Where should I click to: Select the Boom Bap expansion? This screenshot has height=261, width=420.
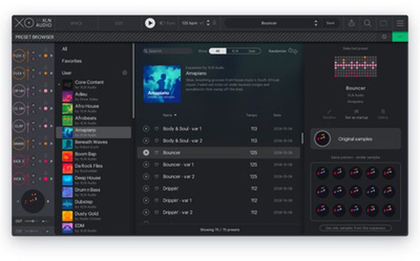point(93,156)
